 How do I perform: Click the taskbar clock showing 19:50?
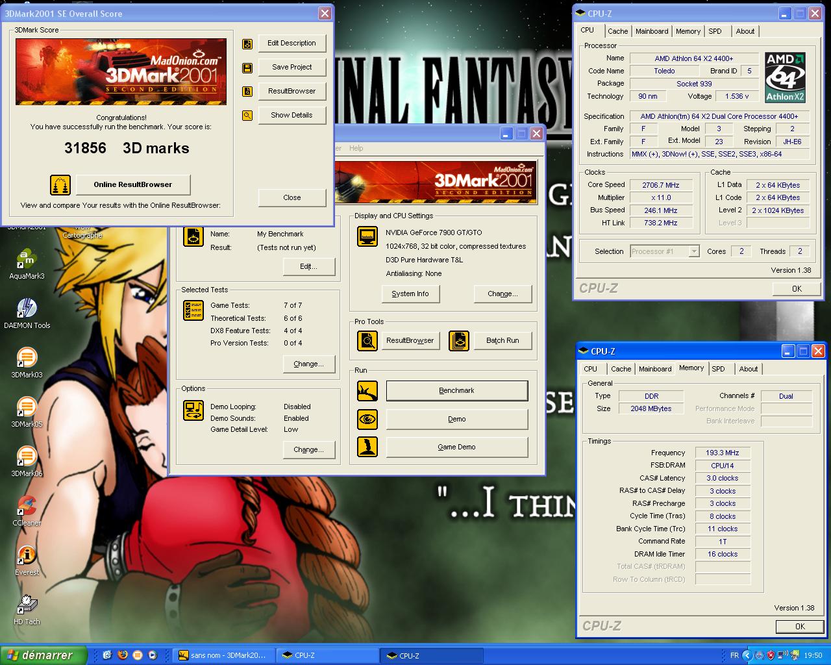pos(813,655)
